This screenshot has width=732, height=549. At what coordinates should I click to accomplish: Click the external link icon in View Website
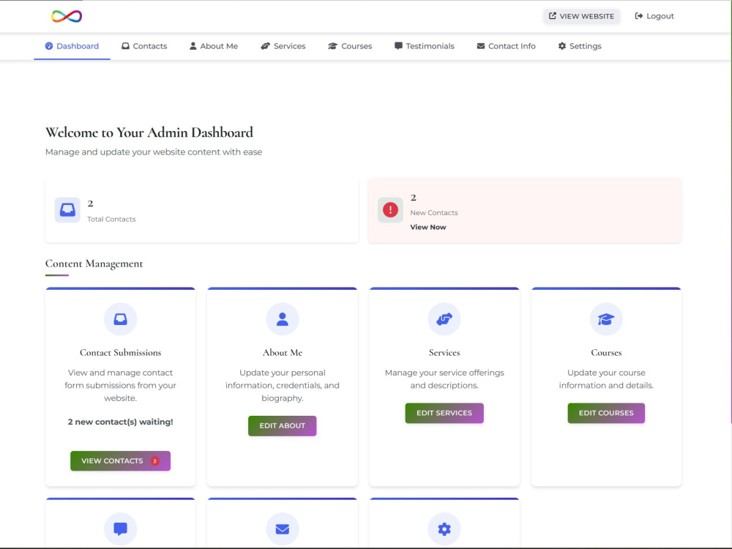(552, 16)
